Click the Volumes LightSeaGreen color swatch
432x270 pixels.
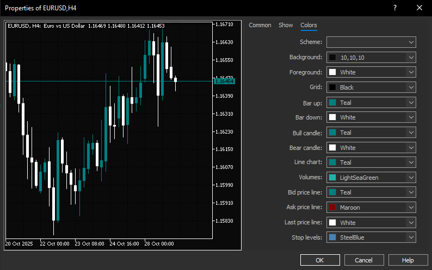(x=332, y=178)
